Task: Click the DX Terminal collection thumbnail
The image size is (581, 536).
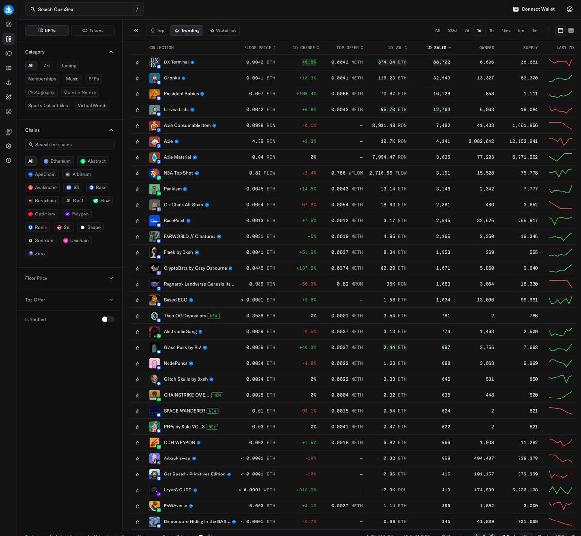Action: click(154, 62)
